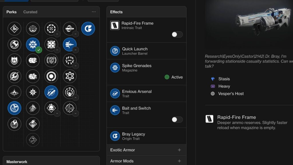Click the "Stasis" label
Screen dimensions: 293x165
tap(224, 79)
